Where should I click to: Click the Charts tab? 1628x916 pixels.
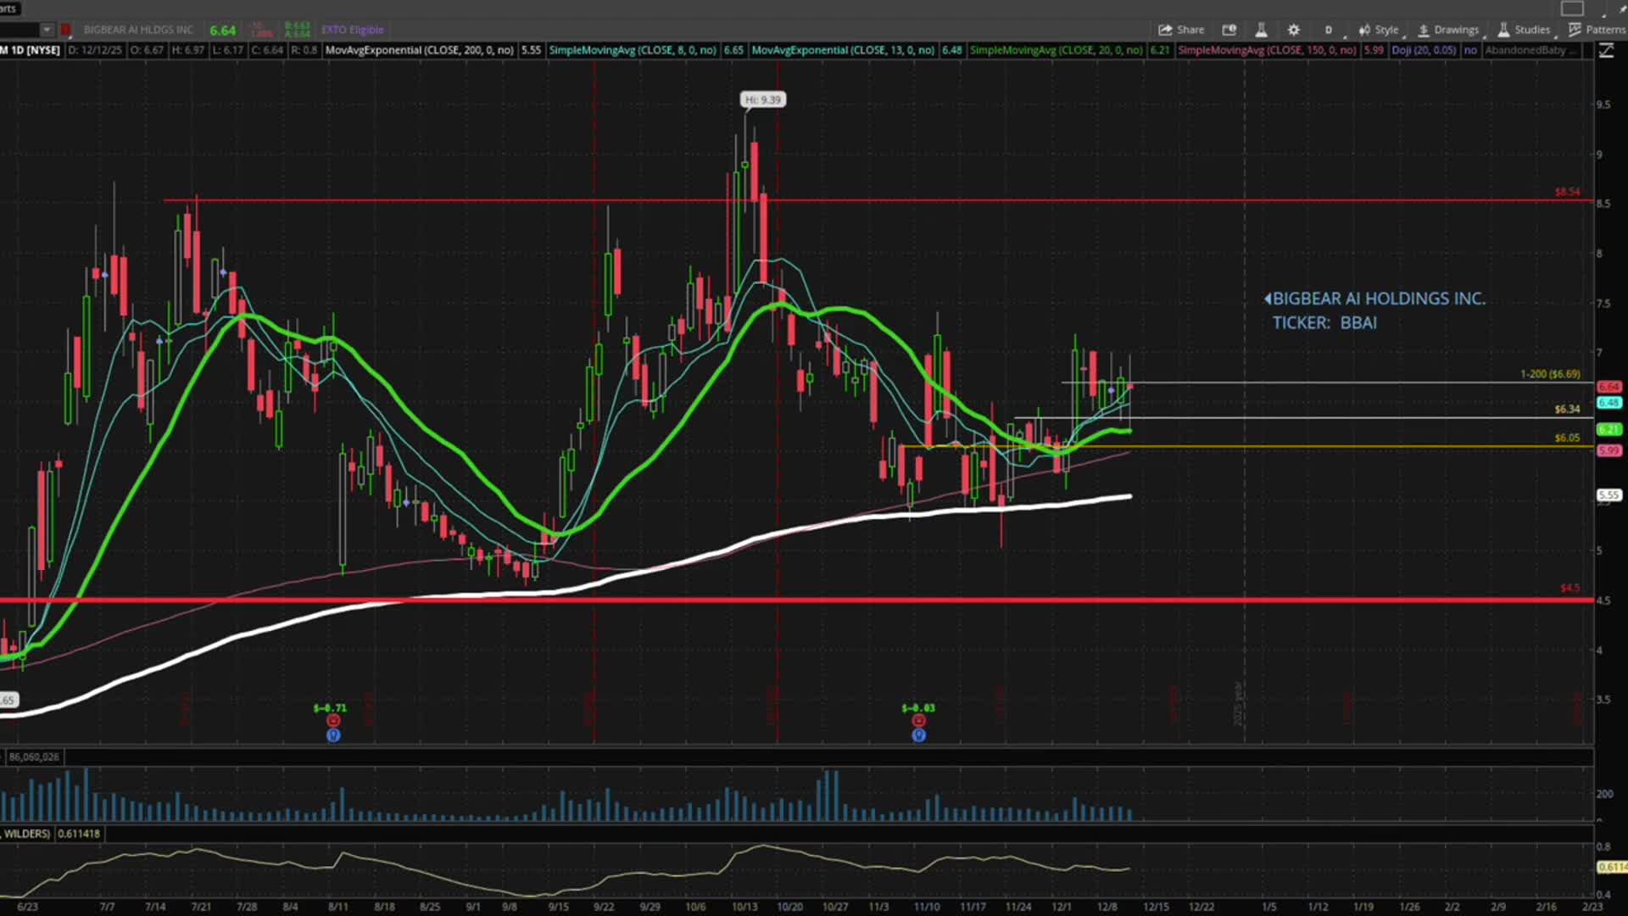(8, 8)
